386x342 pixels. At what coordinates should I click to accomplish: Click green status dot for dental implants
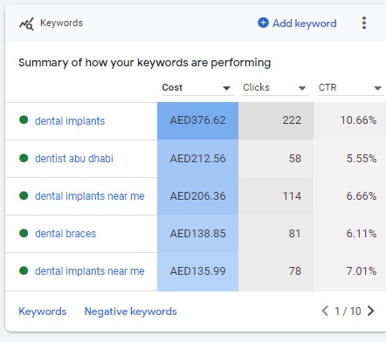pyautogui.click(x=24, y=120)
